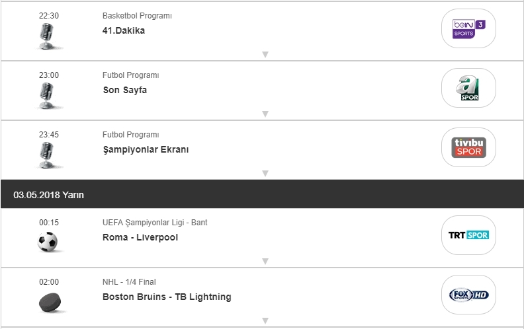Open the Fox Sports HD channel logo

tap(468, 295)
